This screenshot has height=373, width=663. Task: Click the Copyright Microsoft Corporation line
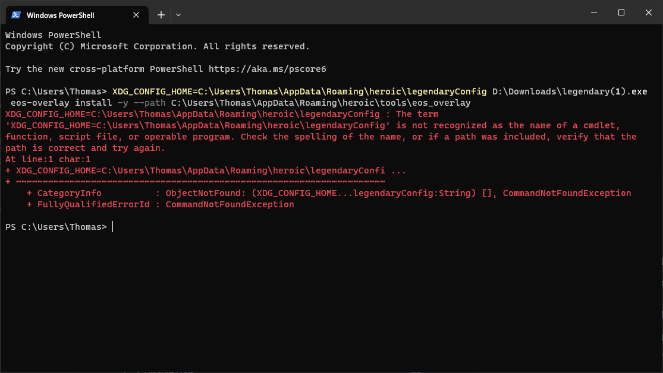point(158,46)
